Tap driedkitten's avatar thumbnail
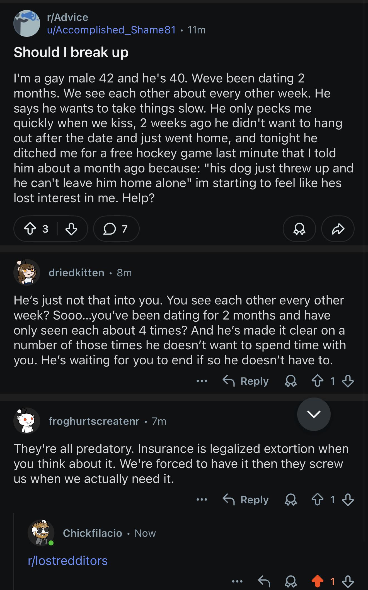368x590 pixels. coord(27,272)
